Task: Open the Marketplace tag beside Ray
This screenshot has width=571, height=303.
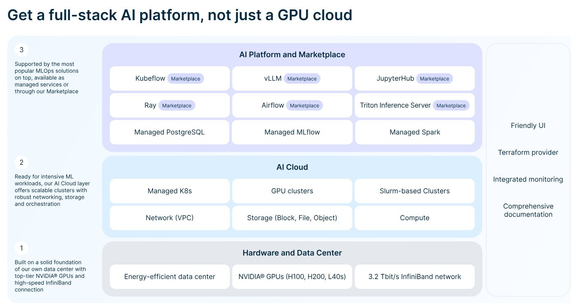Action: pos(176,105)
